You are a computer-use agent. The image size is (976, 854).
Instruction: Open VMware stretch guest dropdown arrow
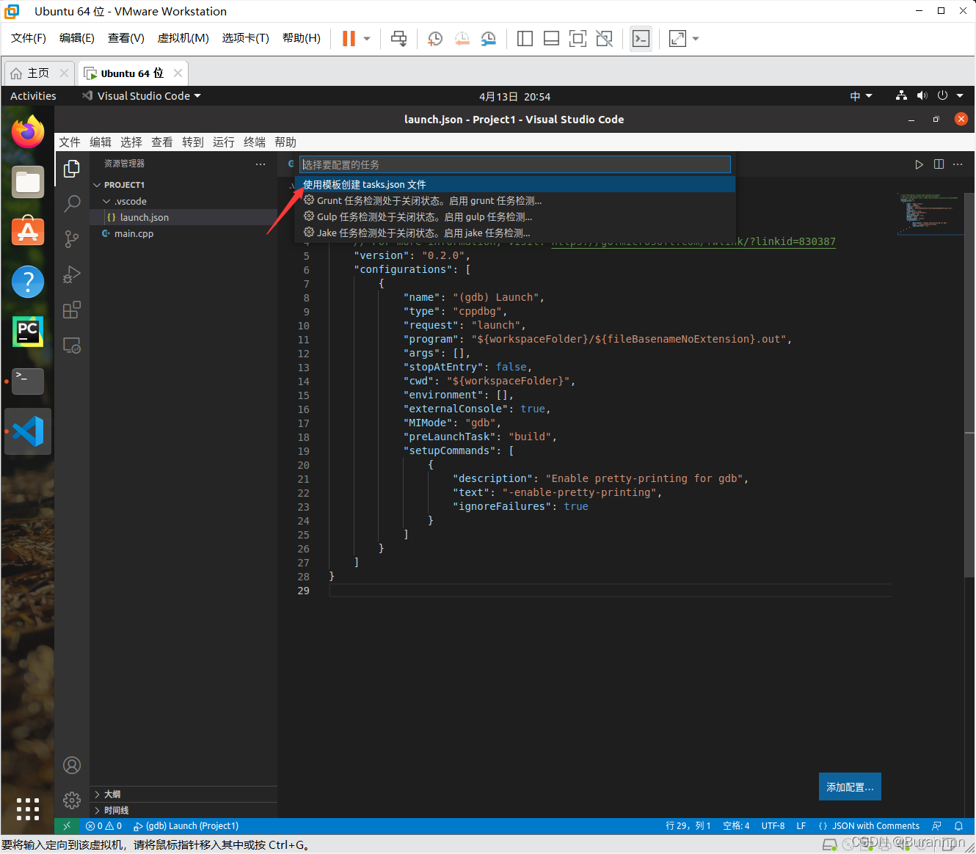coord(696,39)
